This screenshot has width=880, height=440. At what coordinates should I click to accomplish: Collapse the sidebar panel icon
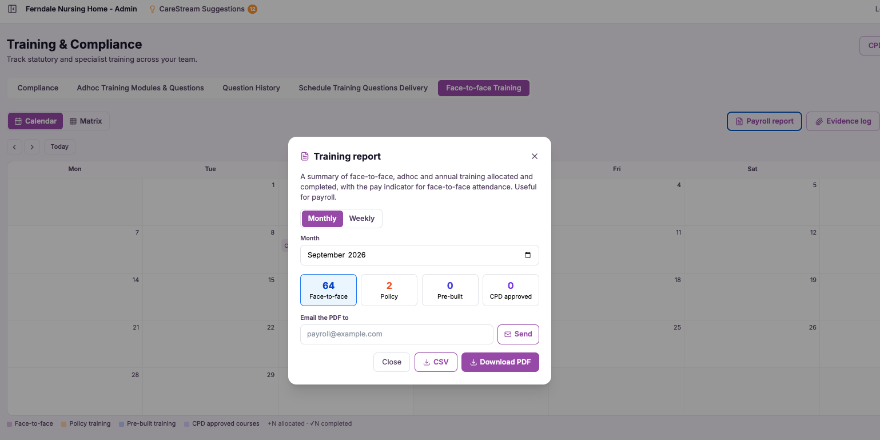point(12,9)
